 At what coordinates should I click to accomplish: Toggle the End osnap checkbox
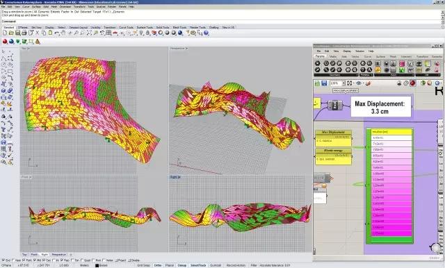click(3, 260)
